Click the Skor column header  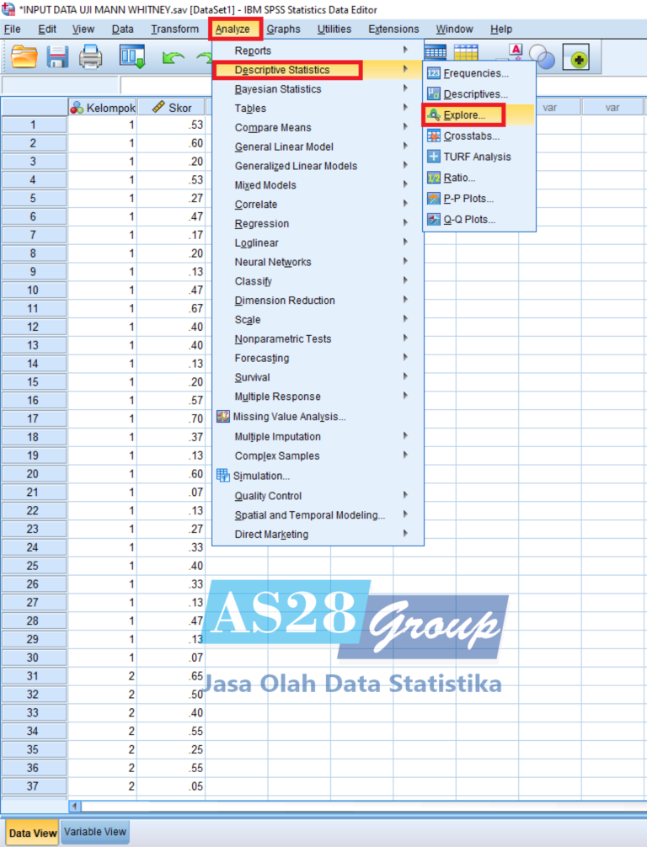(171, 107)
